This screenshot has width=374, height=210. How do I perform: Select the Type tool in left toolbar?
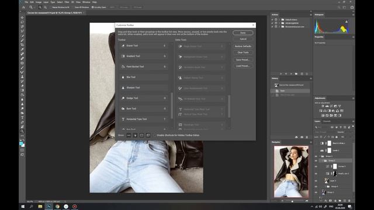point(22,118)
